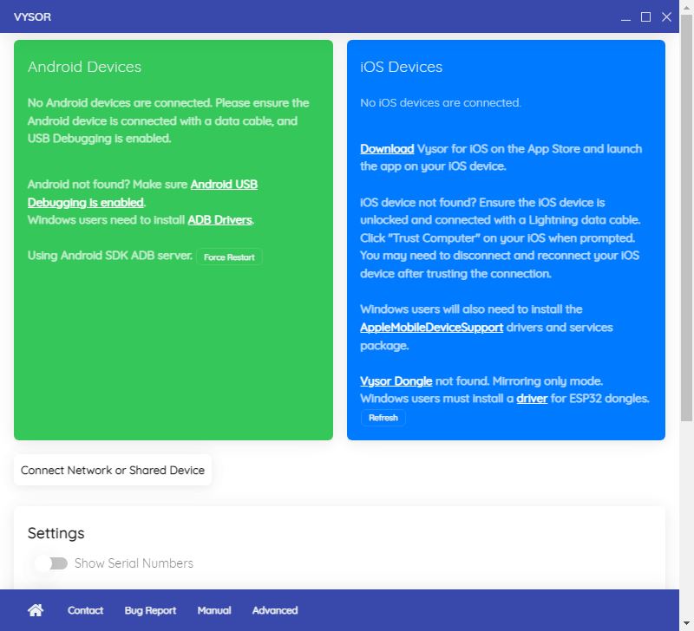The height and width of the screenshot is (631, 694).
Task: Open the ESP32 driver link
Action: point(532,399)
